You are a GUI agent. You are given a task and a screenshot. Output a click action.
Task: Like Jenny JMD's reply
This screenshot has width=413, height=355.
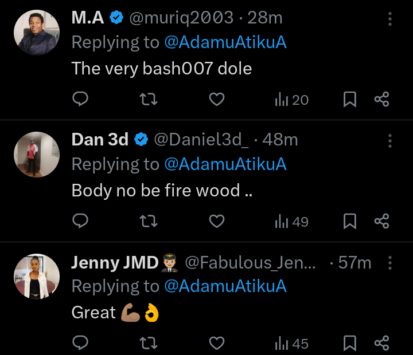click(x=216, y=343)
